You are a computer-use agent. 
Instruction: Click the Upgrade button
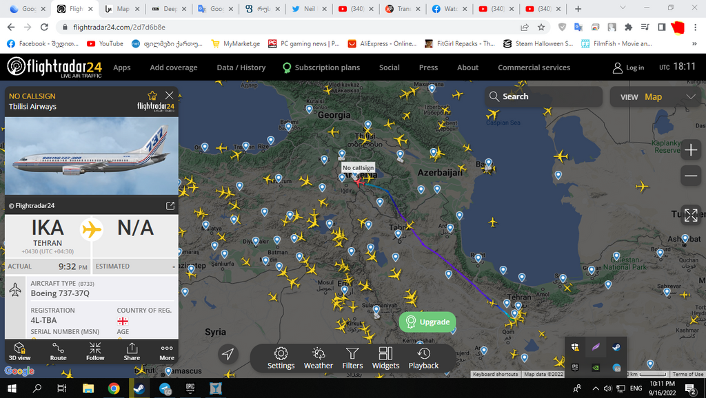[427, 322]
